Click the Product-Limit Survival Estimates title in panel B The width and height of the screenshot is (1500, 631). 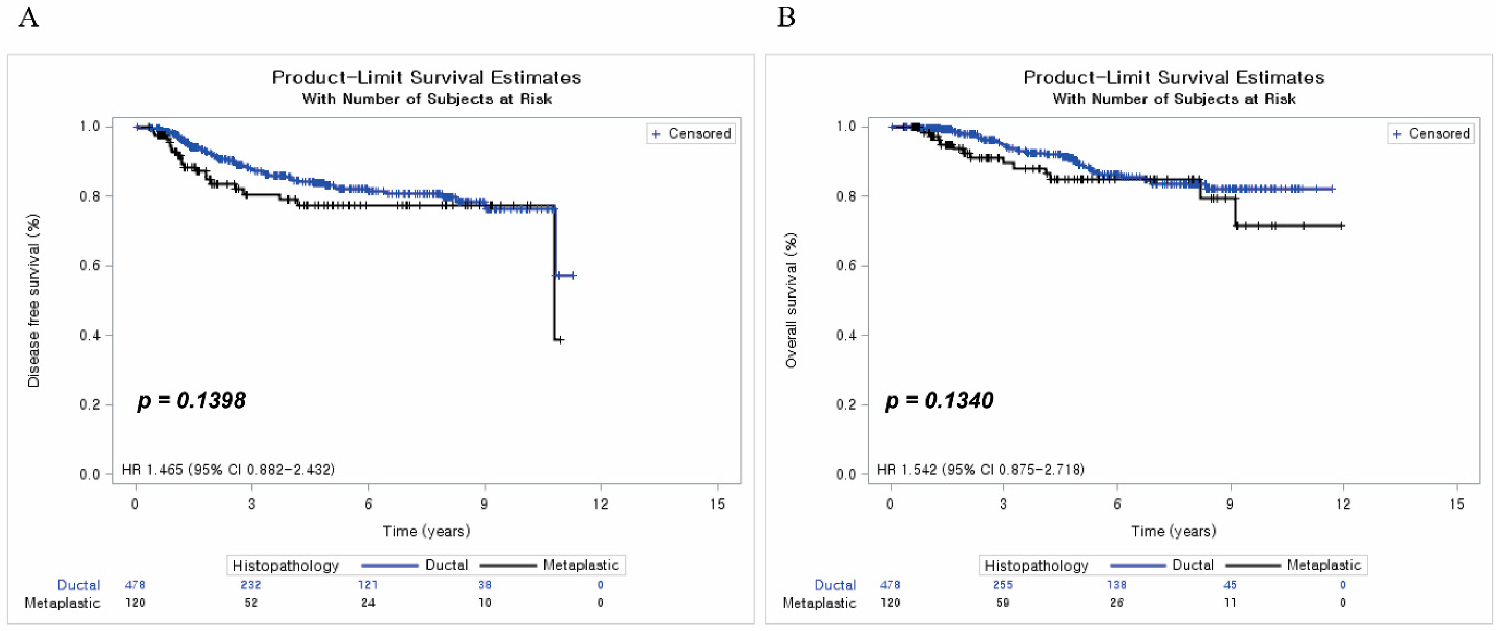(1173, 77)
